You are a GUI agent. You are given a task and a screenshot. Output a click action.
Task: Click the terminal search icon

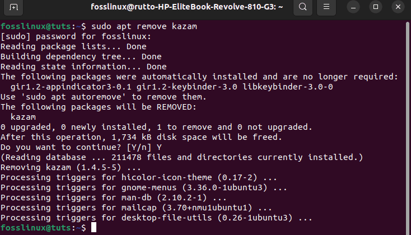coord(303,7)
